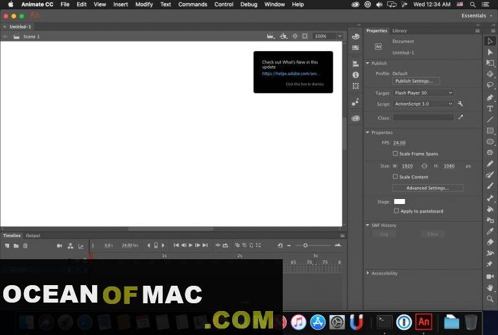The height and width of the screenshot is (335, 498).
Task: Click the Publish Settings button
Action: pyautogui.click(x=416, y=81)
